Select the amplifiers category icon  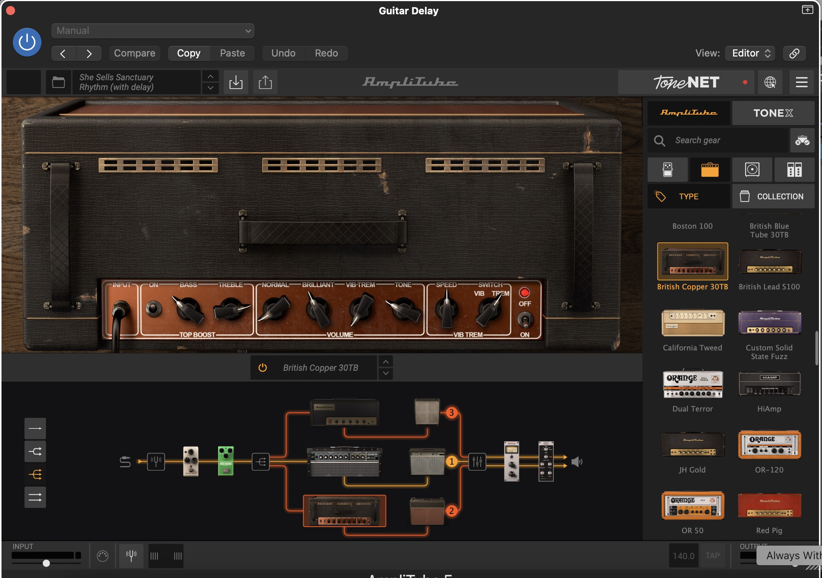click(x=710, y=170)
